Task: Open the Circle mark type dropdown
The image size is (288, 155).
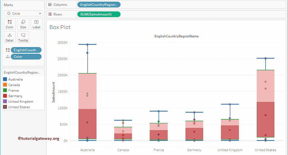Action: (x=23, y=13)
